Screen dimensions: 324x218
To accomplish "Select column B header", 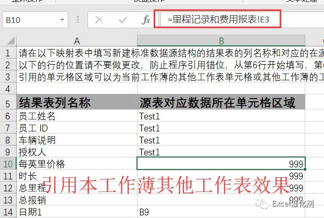I will tap(221, 41).
